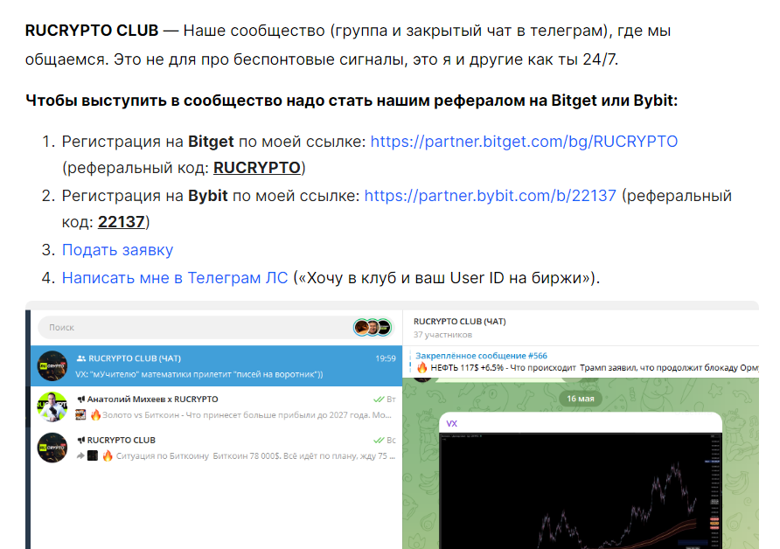The height and width of the screenshot is (549, 780).
Task: Open the RUCRYPTO CLUB channel row
Action: pos(216,448)
